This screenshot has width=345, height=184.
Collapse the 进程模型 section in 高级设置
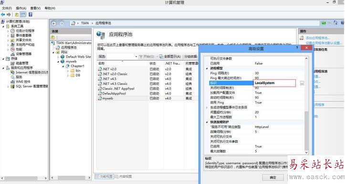point(207,68)
